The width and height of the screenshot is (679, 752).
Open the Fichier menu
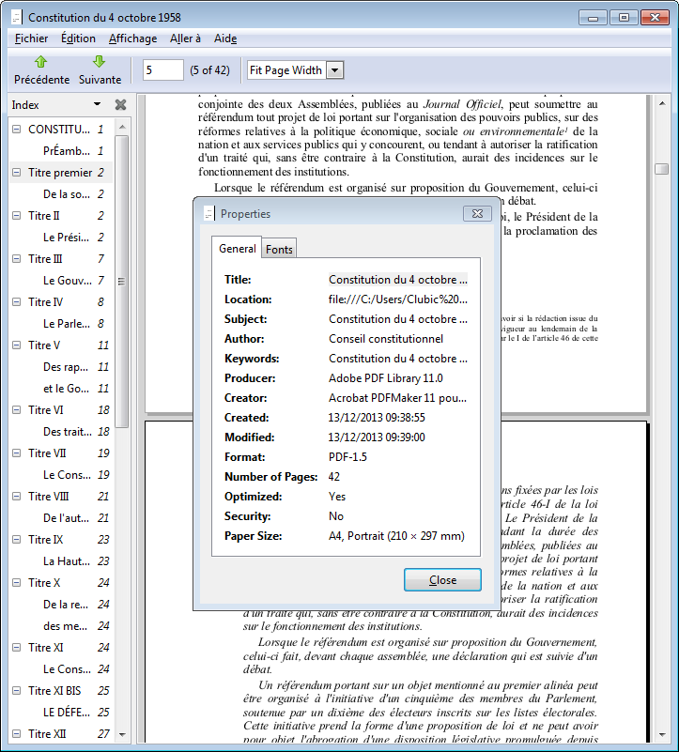click(31, 38)
